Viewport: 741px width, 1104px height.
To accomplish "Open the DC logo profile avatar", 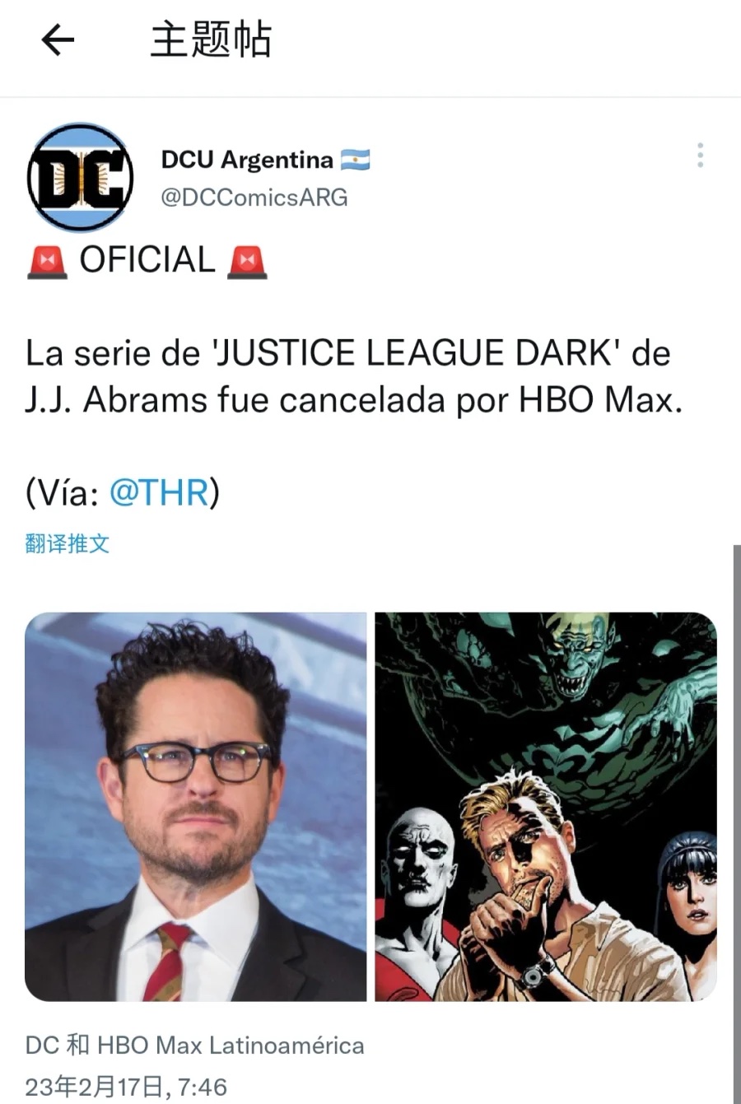I will pyautogui.click(x=81, y=178).
